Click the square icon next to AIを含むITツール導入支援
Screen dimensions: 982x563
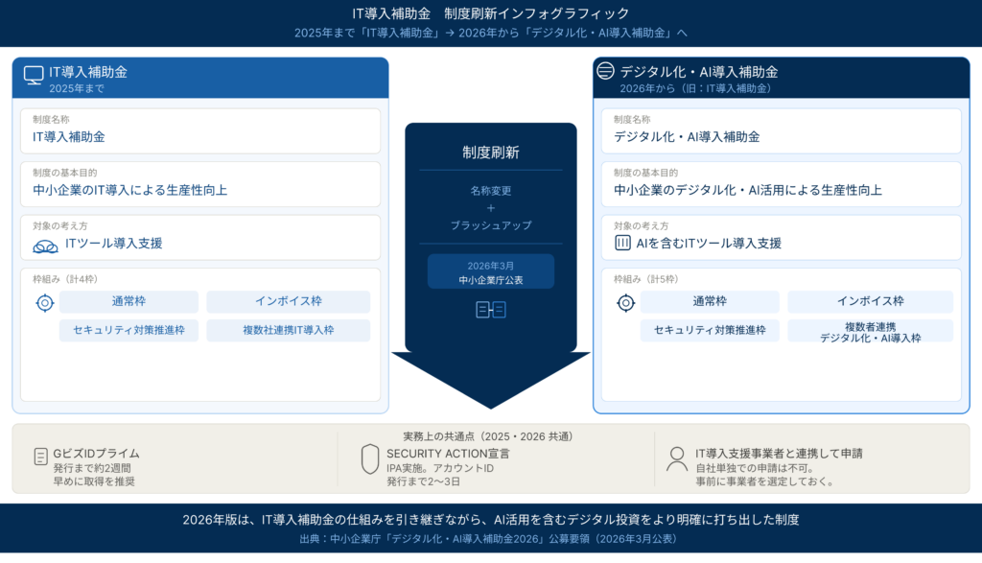622,244
